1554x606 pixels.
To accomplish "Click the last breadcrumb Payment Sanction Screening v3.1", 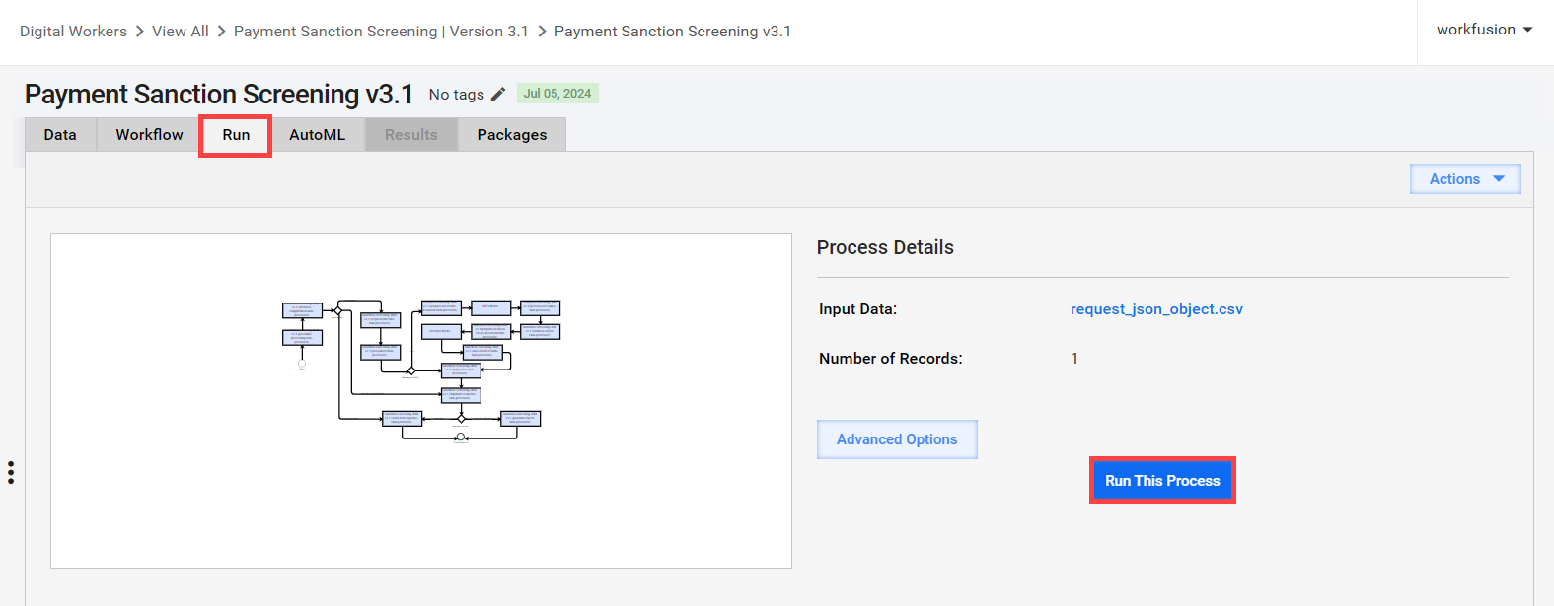I will point(673,32).
